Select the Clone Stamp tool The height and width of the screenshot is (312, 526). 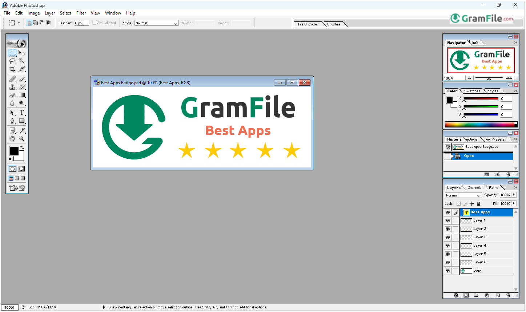(12, 87)
